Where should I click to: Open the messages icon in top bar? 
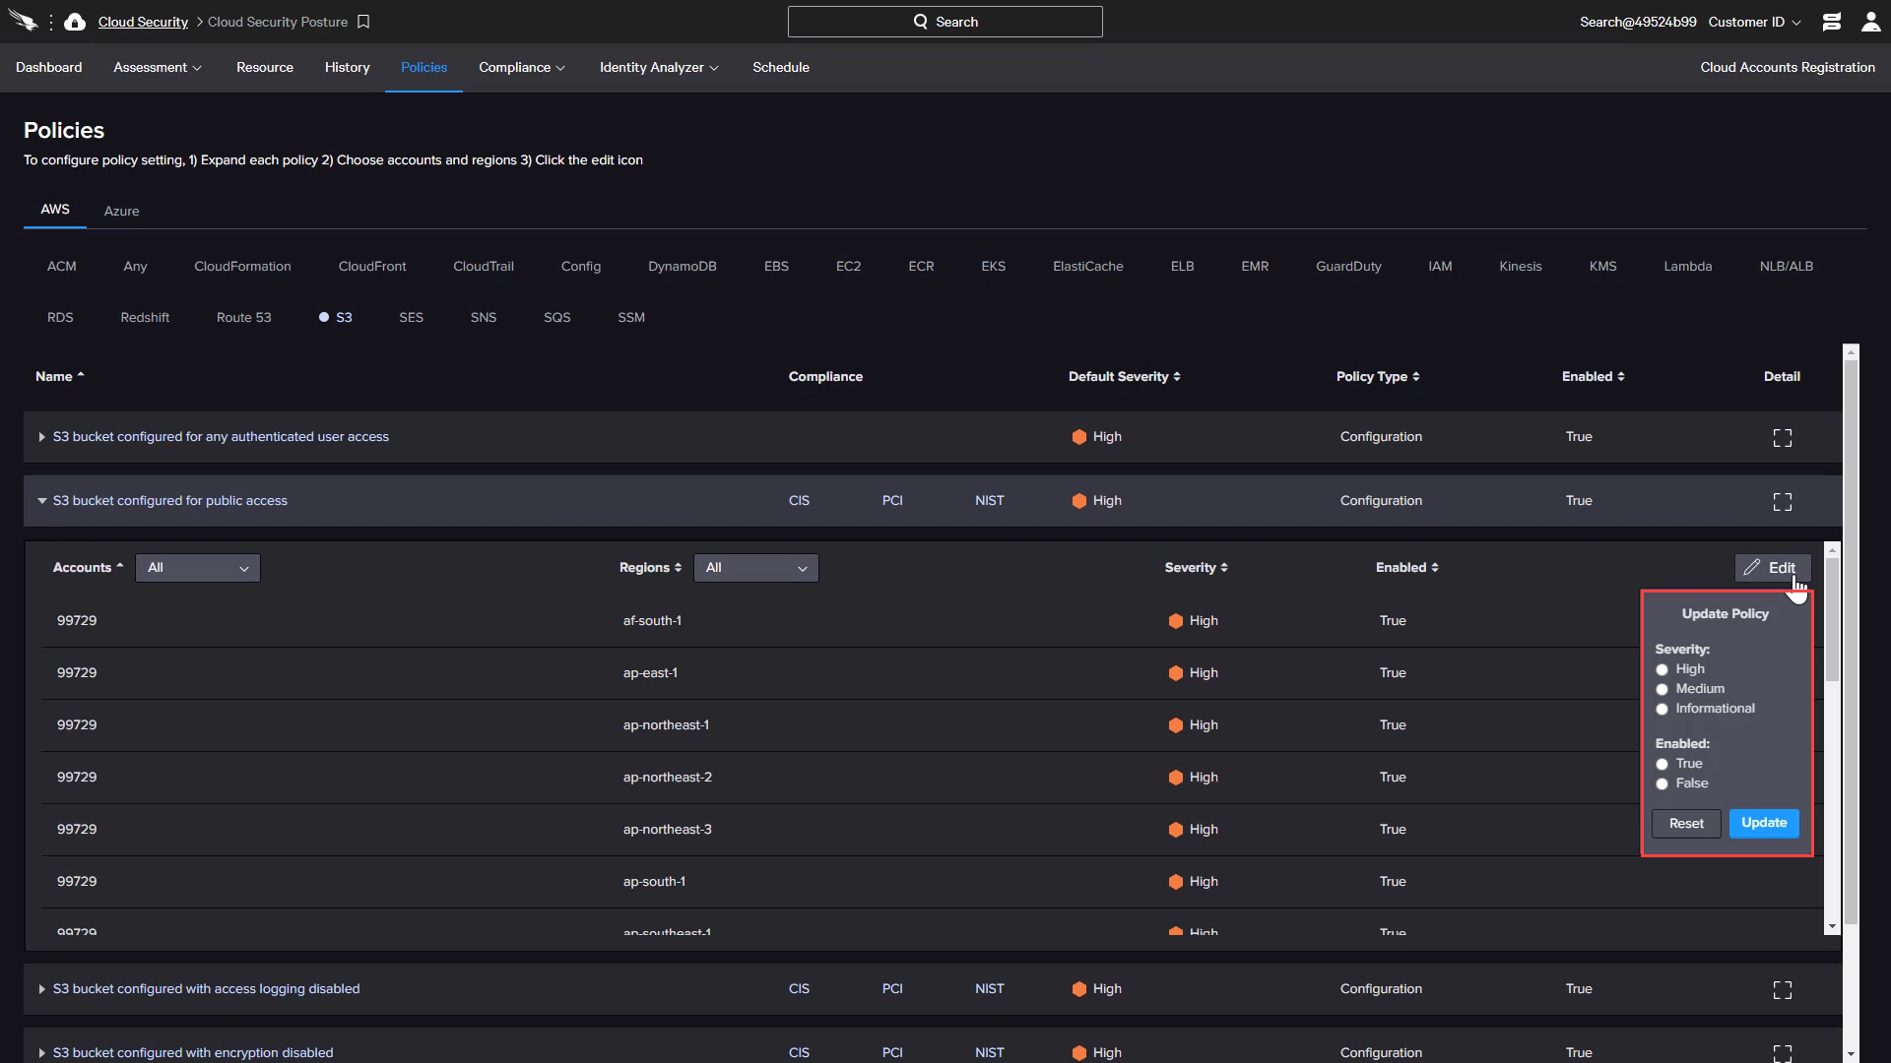[1831, 22]
